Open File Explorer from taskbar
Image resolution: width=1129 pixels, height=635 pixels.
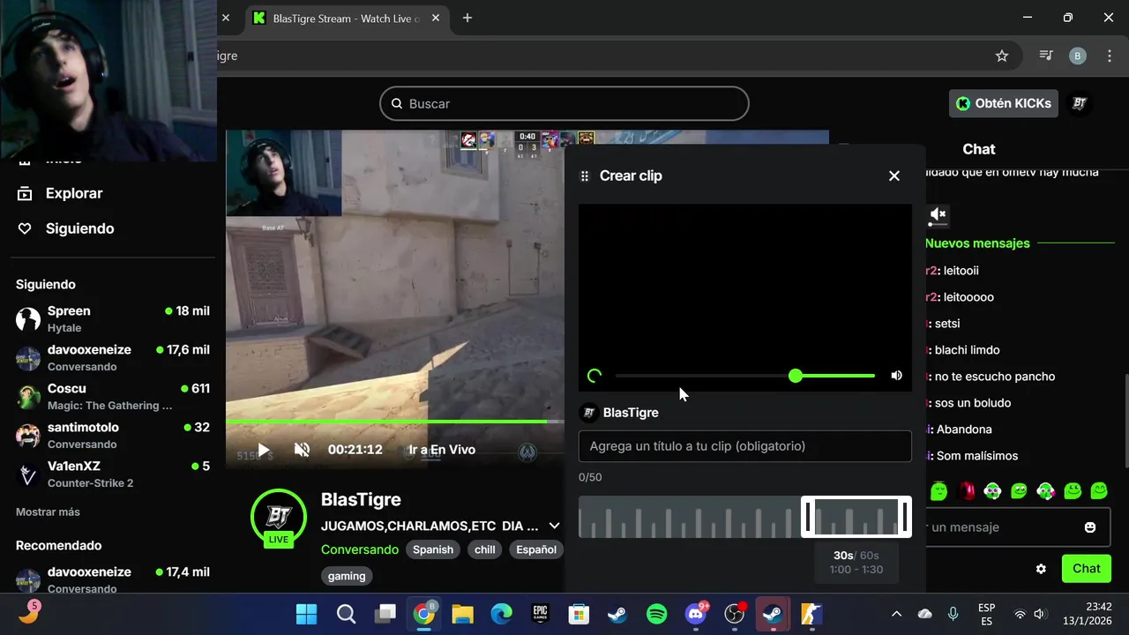pos(463,614)
